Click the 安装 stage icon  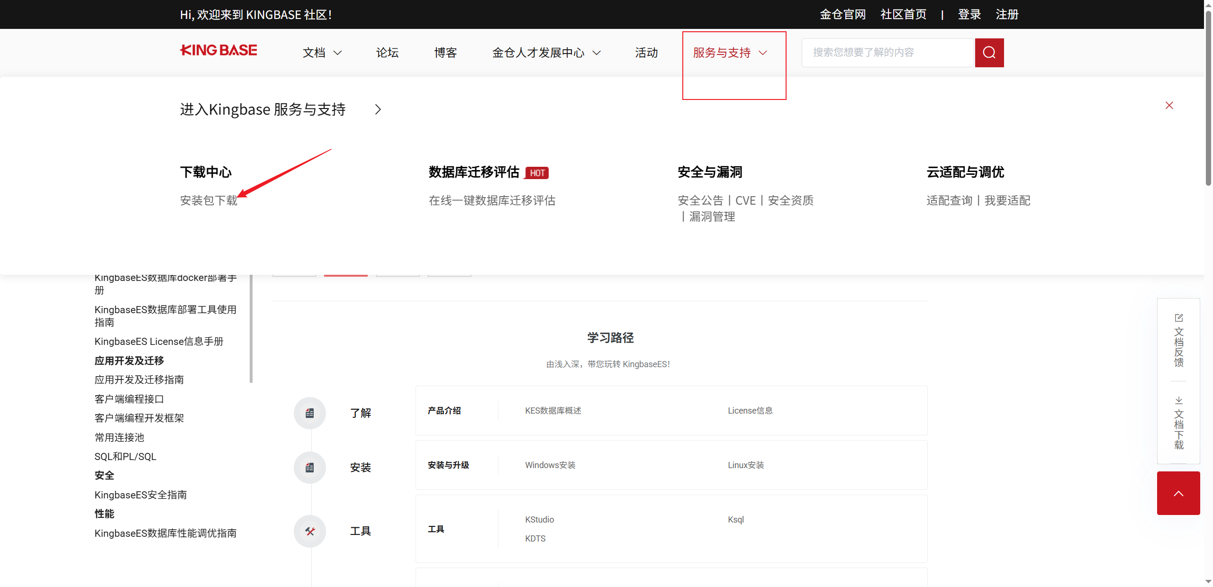point(309,468)
